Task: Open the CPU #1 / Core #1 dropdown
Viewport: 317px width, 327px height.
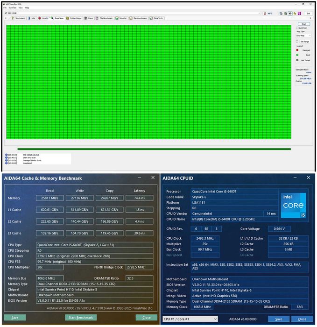Action: point(190,319)
